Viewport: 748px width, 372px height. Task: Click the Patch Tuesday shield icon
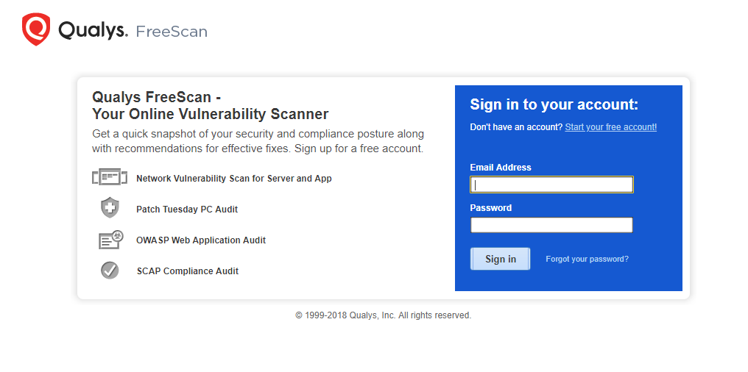[110, 208]
